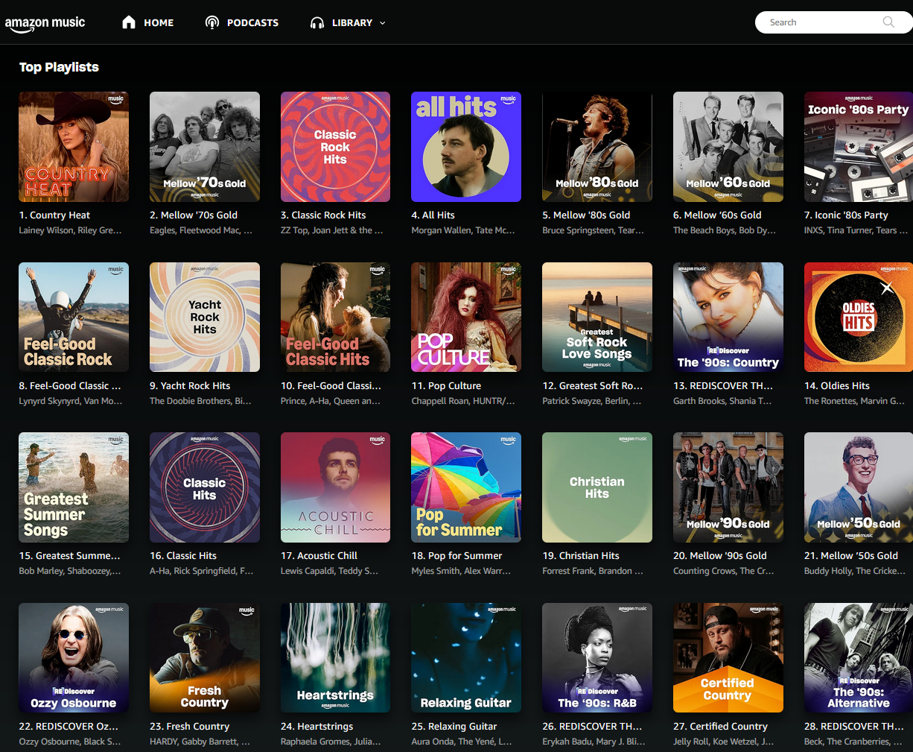
Task: Open Mellow '90s Gold cover art
Action: [x=728, y=487]
